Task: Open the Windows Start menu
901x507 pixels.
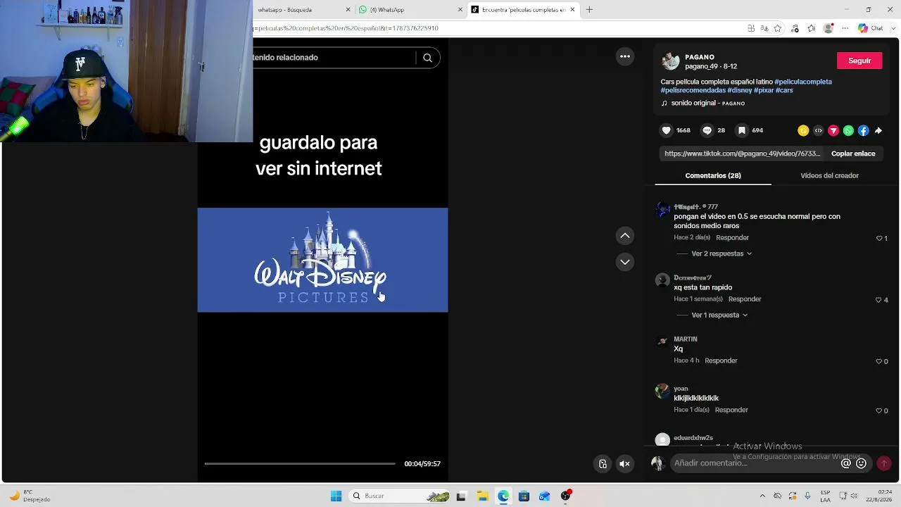Action: pyautogui.click(x=336, y=496)
